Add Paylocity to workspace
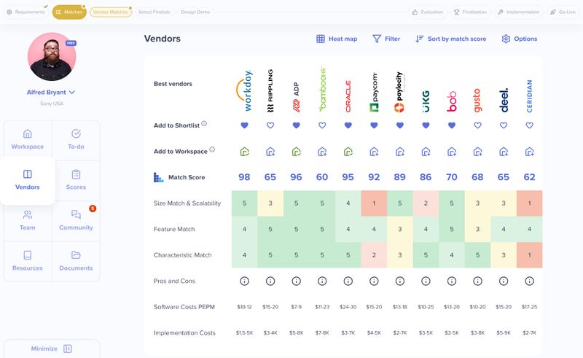The image size is (583, 358). [x=399, y=152]
